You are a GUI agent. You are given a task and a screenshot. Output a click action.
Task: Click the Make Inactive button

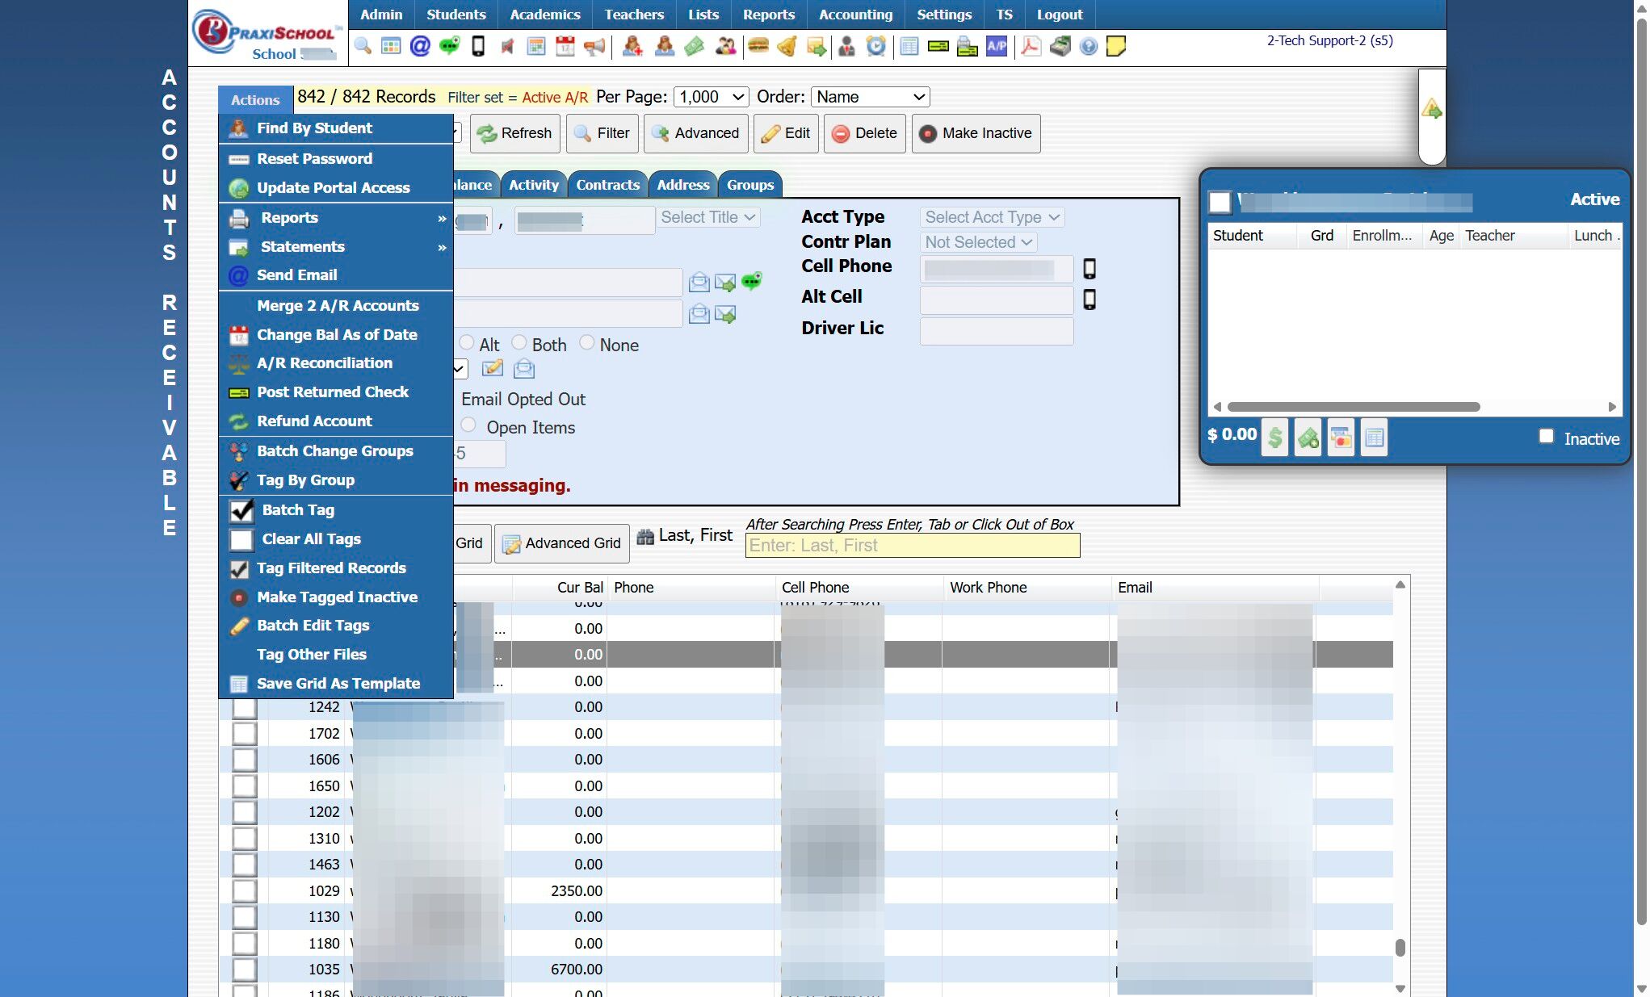(x=976, y=133)
